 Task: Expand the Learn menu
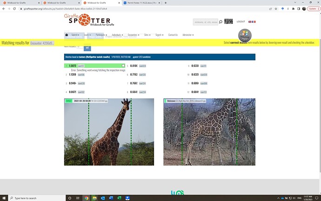pos(87,35)
